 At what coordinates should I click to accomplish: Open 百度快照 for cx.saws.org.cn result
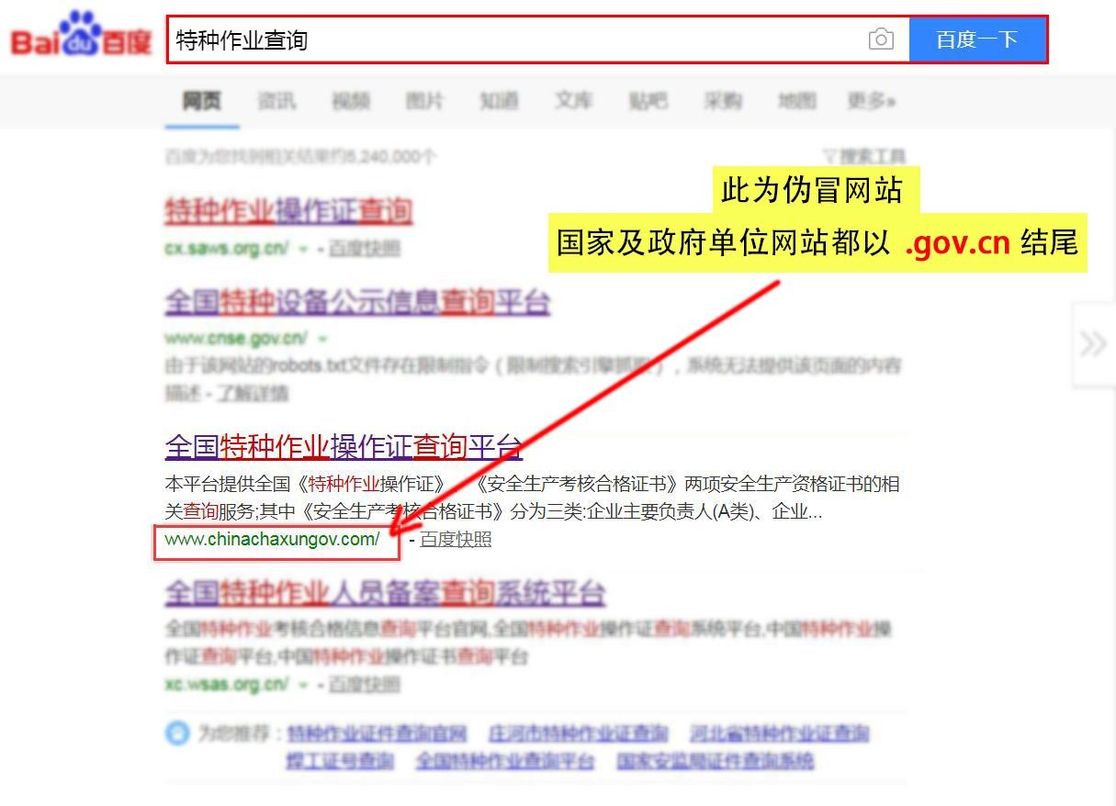(365, 248)
